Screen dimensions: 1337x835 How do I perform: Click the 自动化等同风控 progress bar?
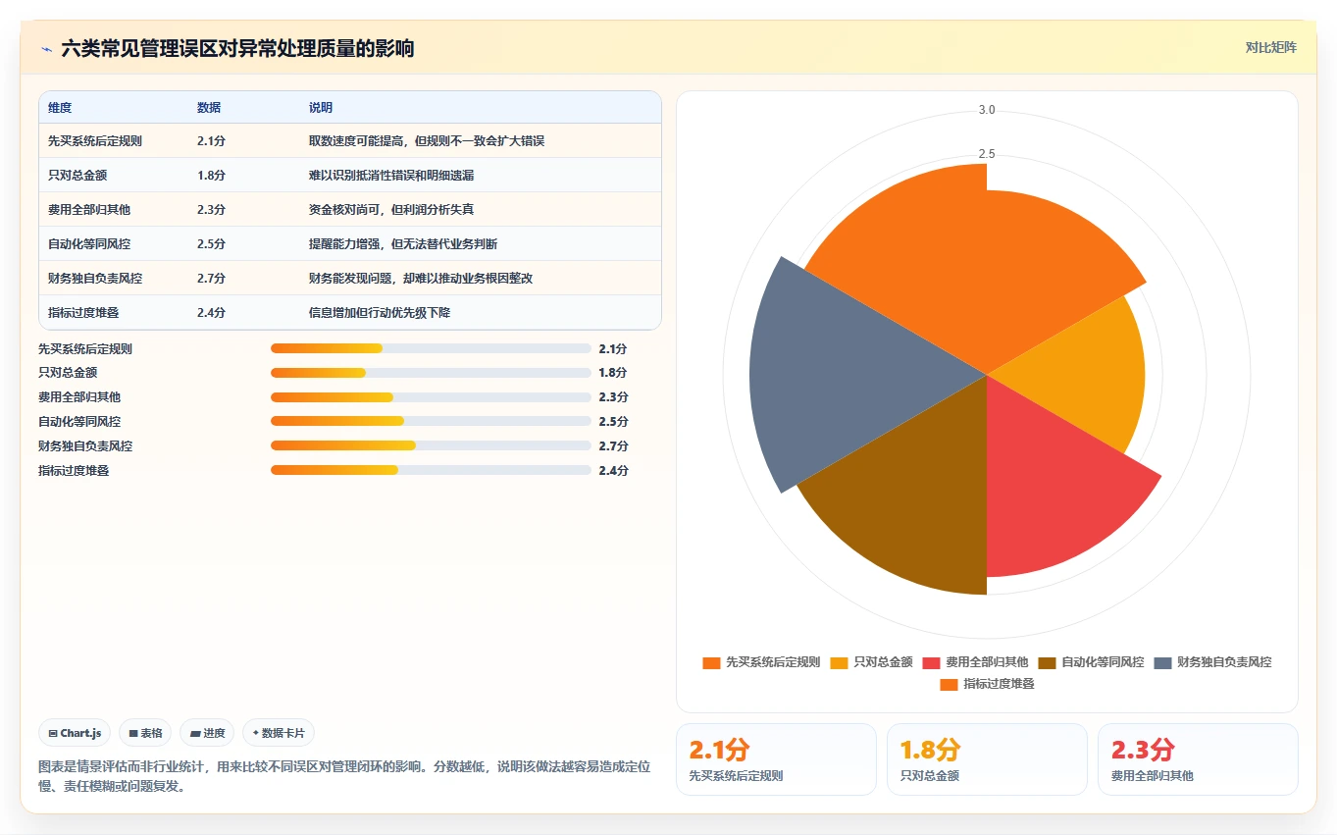431,421
